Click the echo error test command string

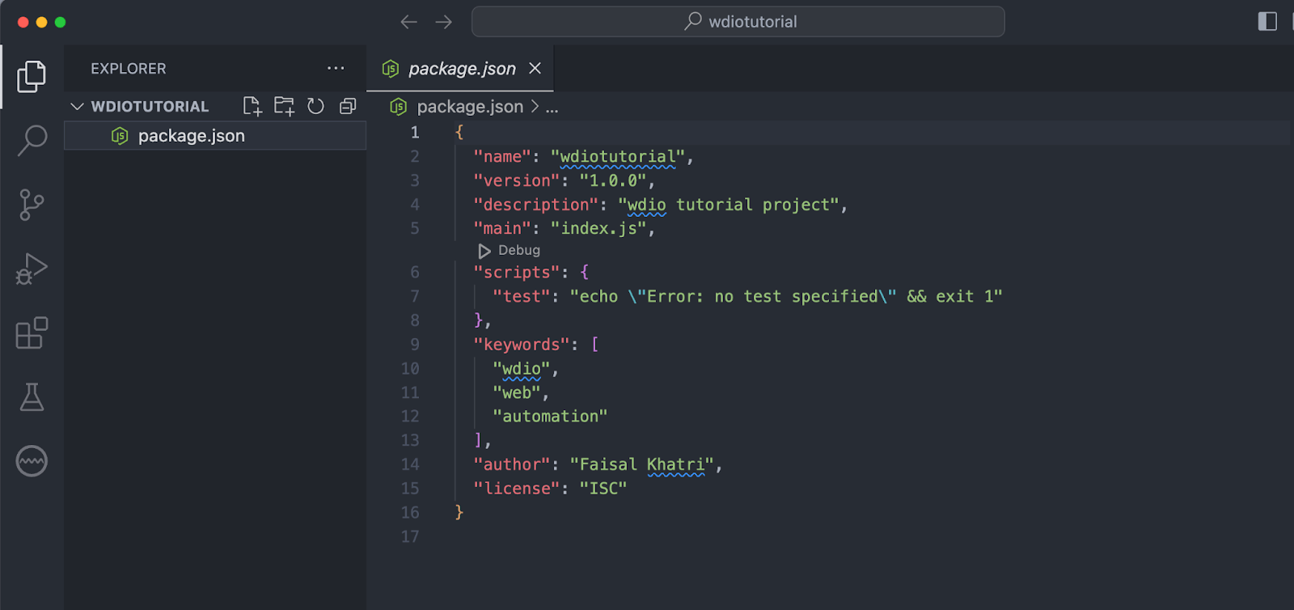pyautogui.click(x=786, y=297)
